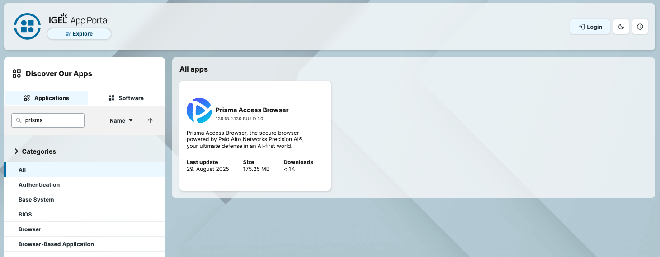Click the IGEL App Portal round logo
Viewport: 660px width, 257px height.
28,26
